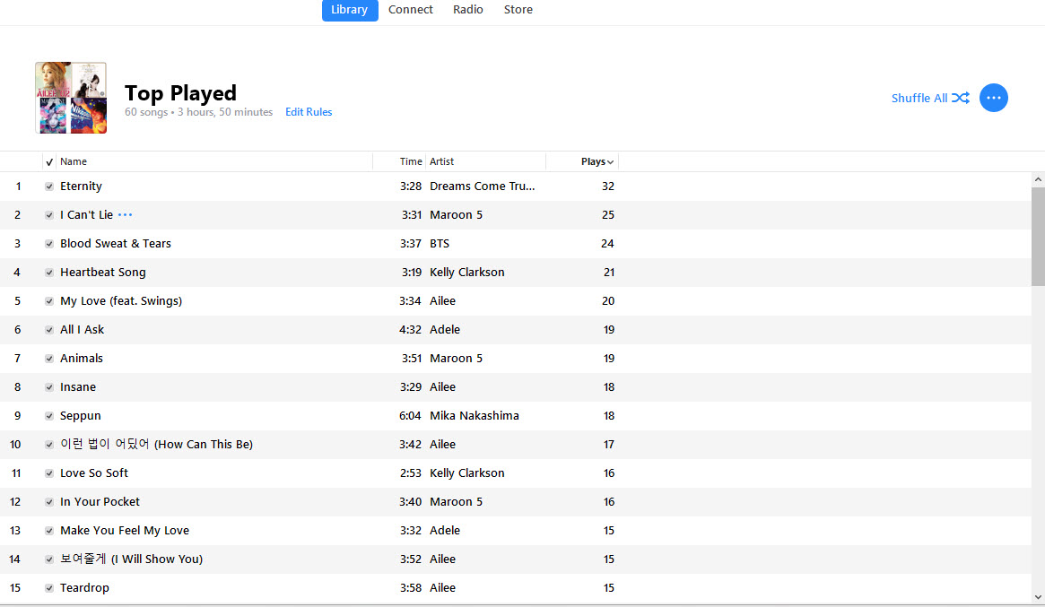The image size is (1045, 607).
Task: Click the checkmark column header
Action: pyautogui.click(x=49, y=162)
